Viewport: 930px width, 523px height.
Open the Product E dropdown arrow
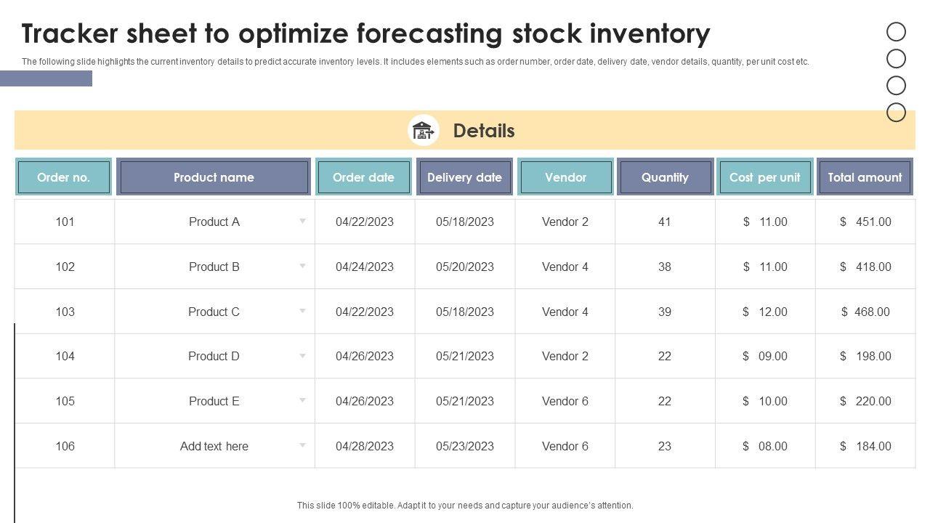302,401
